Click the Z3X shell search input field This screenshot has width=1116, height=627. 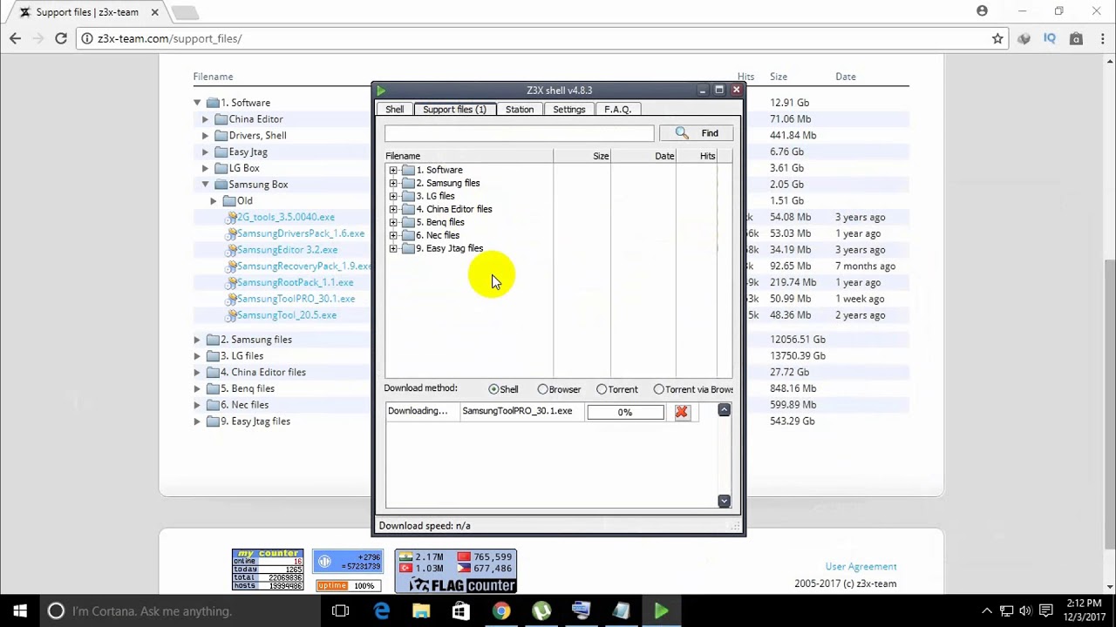519,133
